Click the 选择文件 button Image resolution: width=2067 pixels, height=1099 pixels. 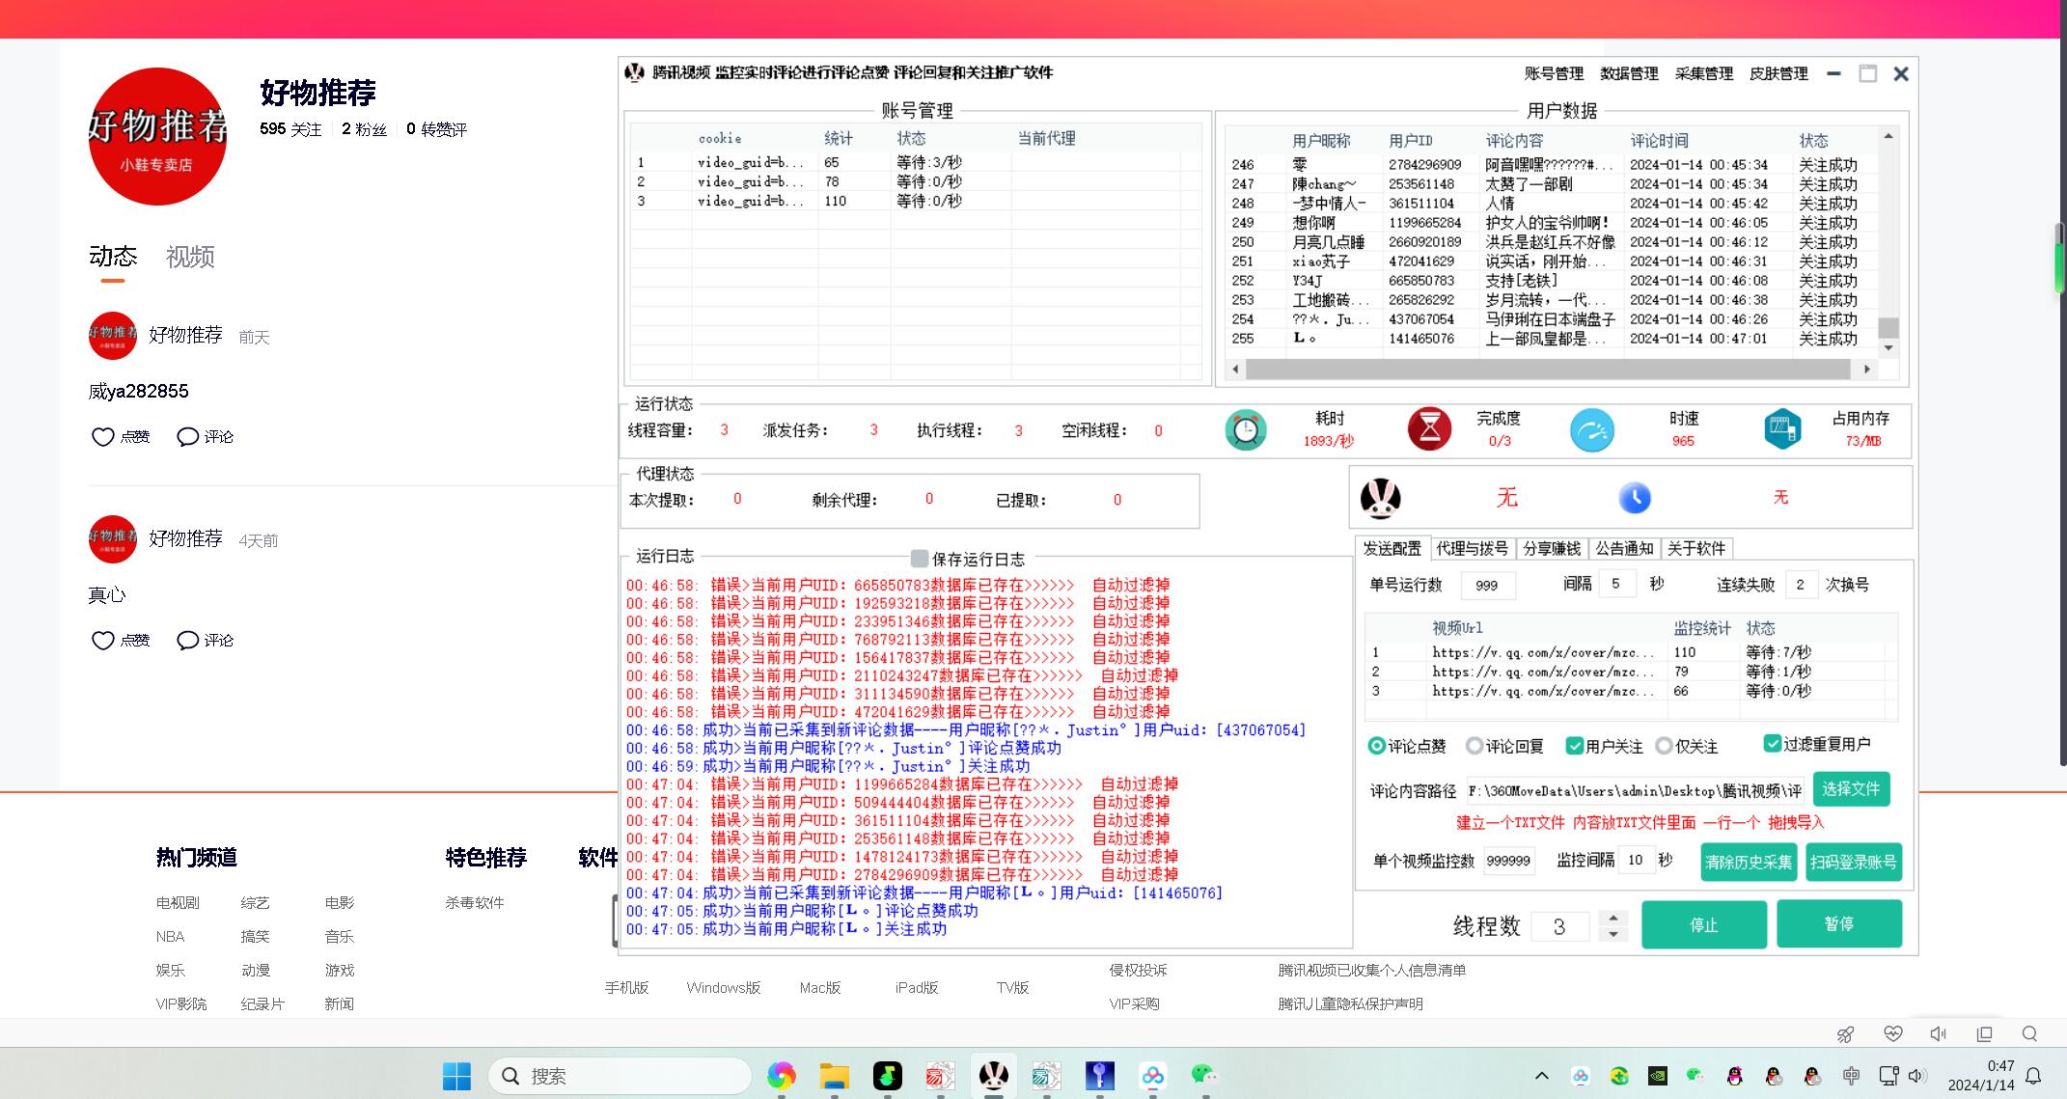pos(1850,789)
